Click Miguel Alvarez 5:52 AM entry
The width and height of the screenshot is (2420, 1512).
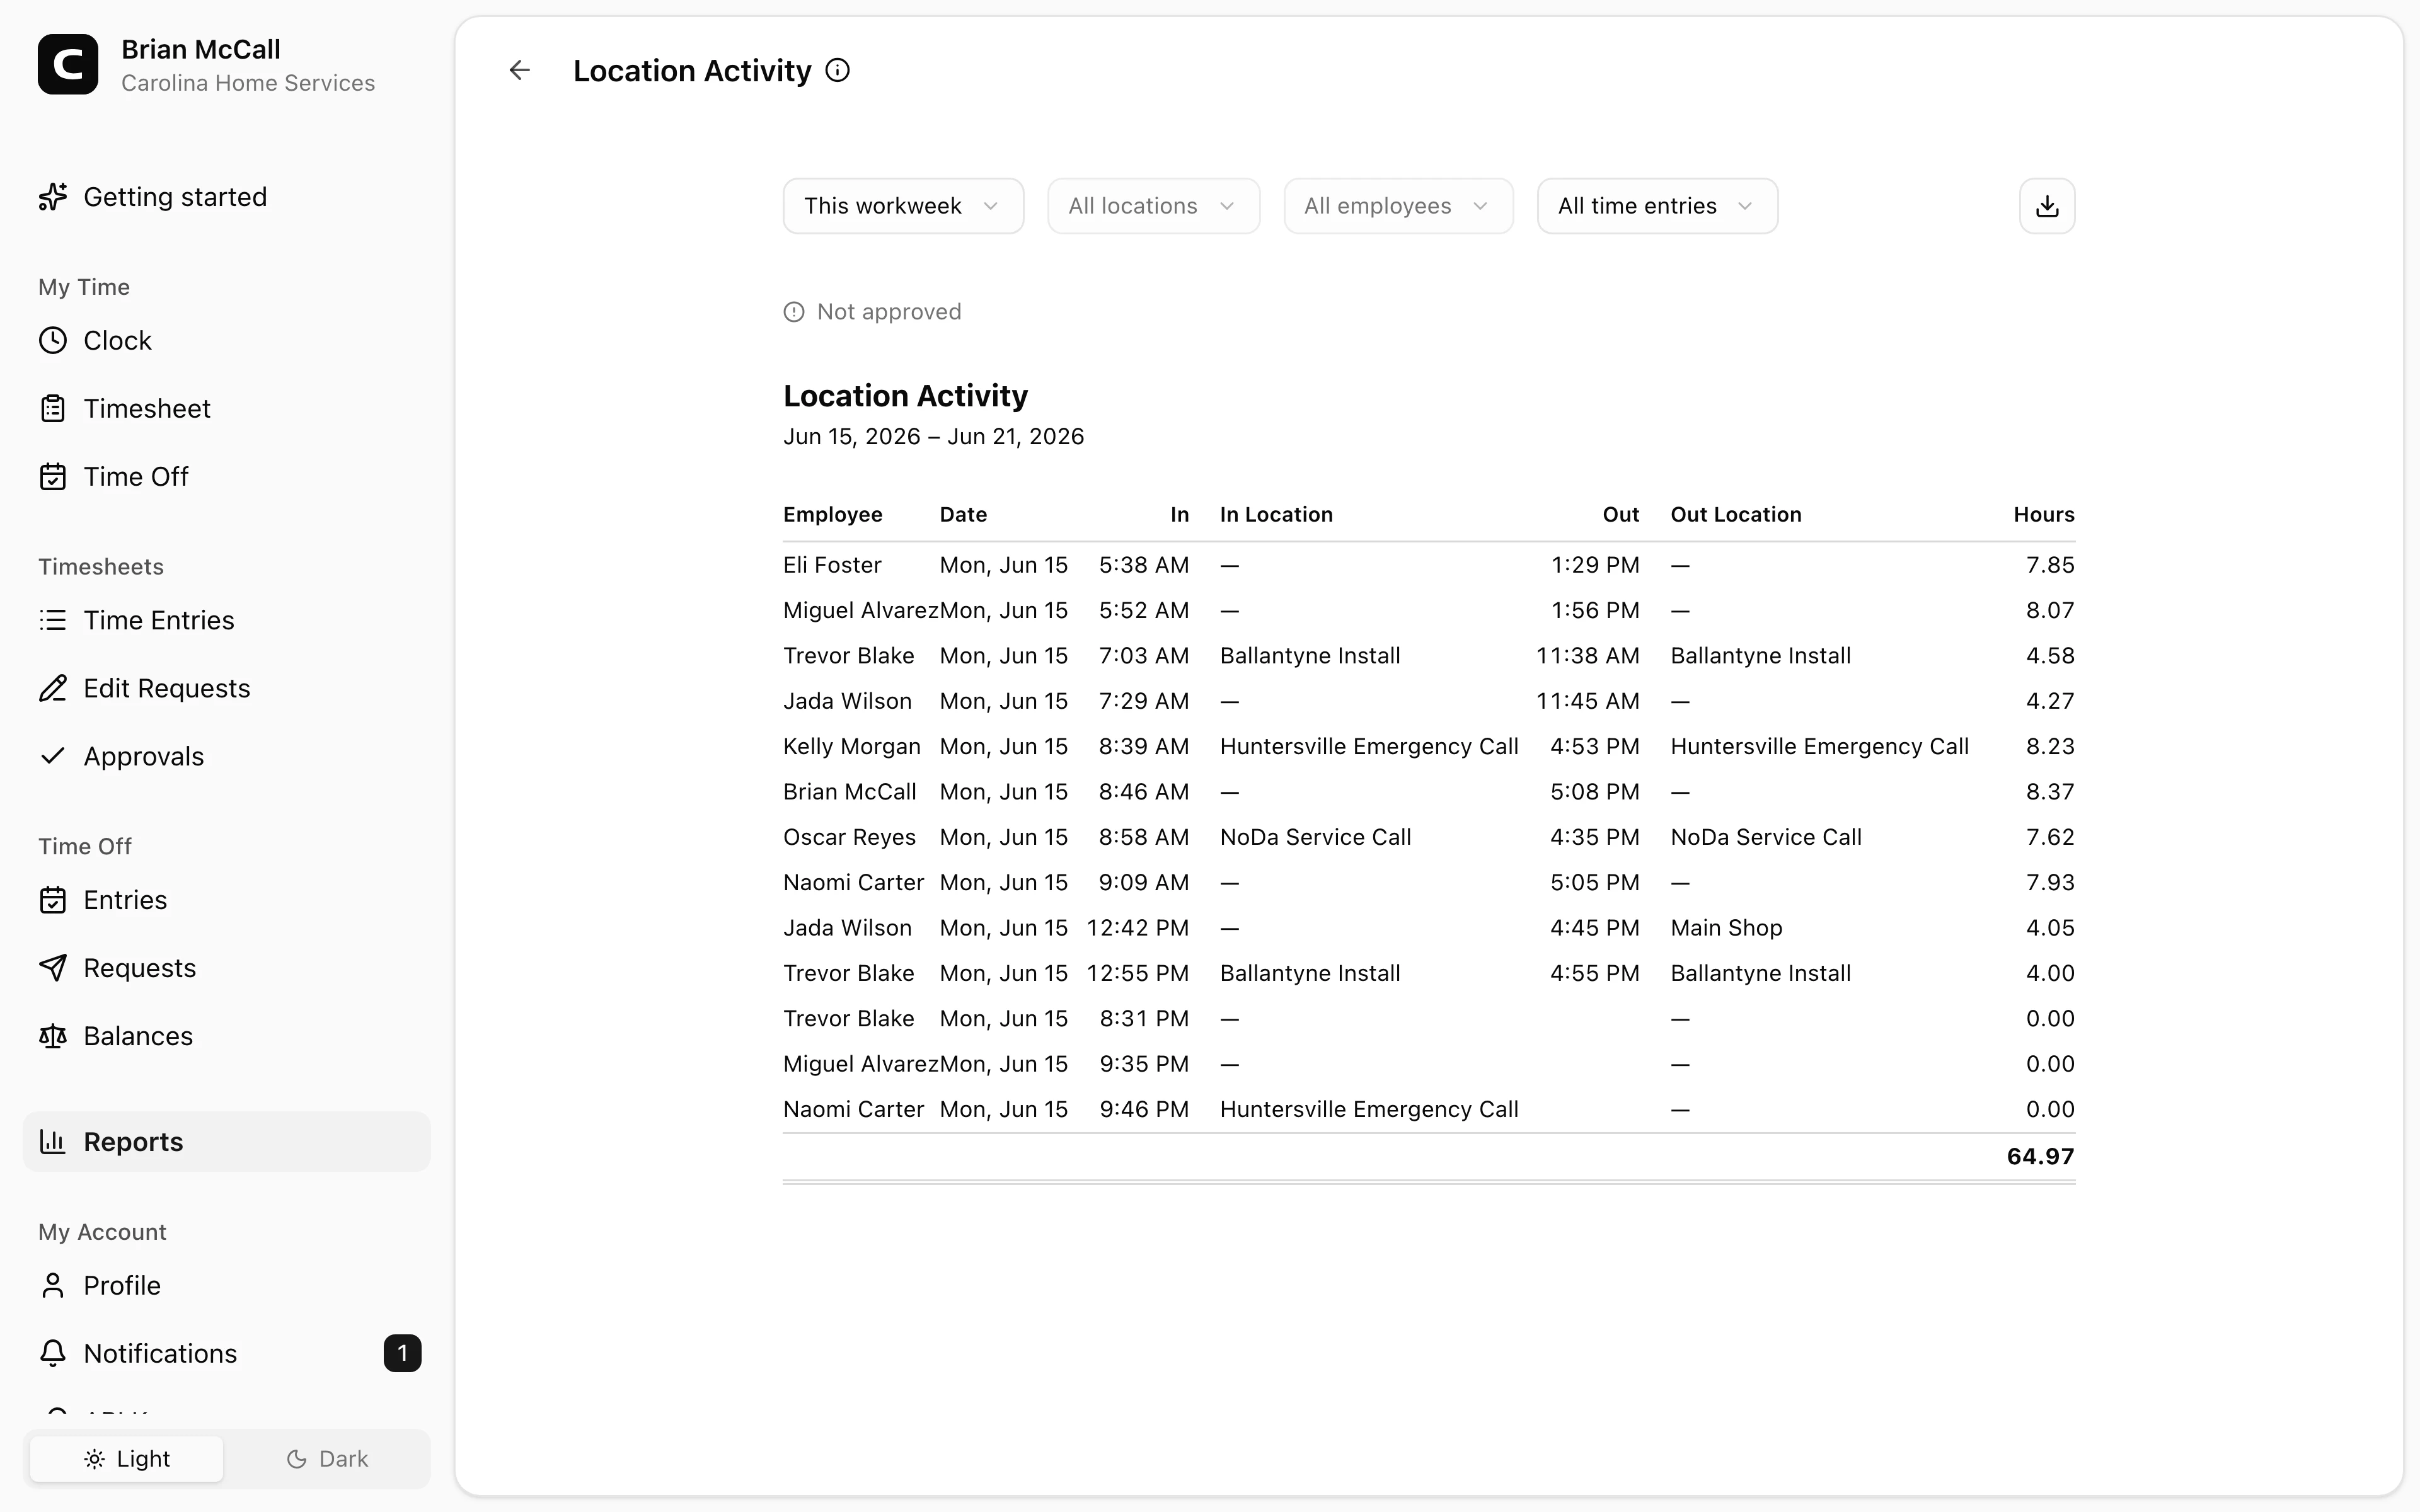click(1429, 611)
